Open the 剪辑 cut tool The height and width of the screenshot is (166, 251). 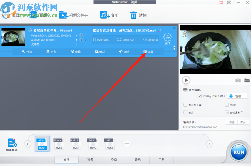pos(76,52)
